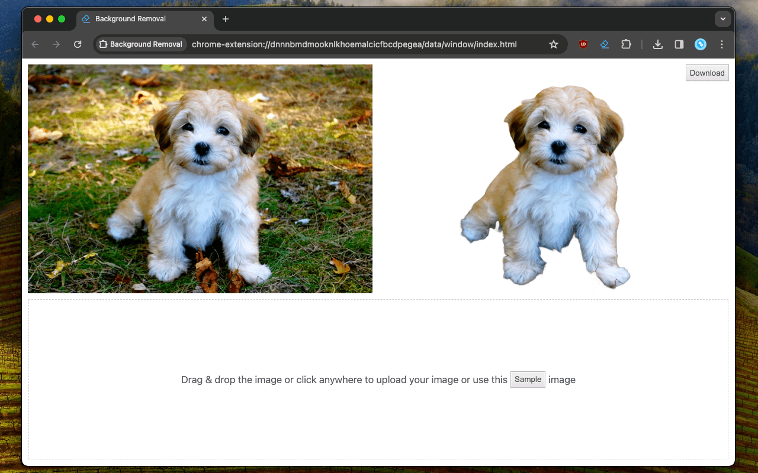Open Chrome three-dot menu
Image resolution: width=758 pixels, height=473 pixels.
click(722, 44)
